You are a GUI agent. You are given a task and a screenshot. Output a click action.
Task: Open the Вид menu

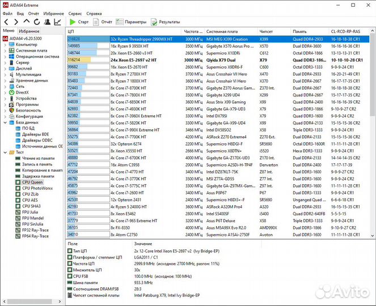(20, 14)
